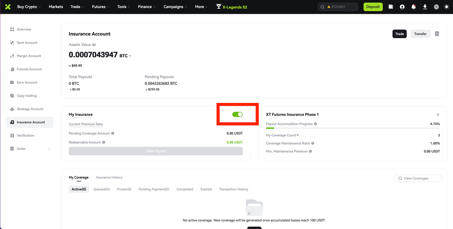Expand the More dropdown menu
This screenshot has height=229, width=453.
click(201, 7)
